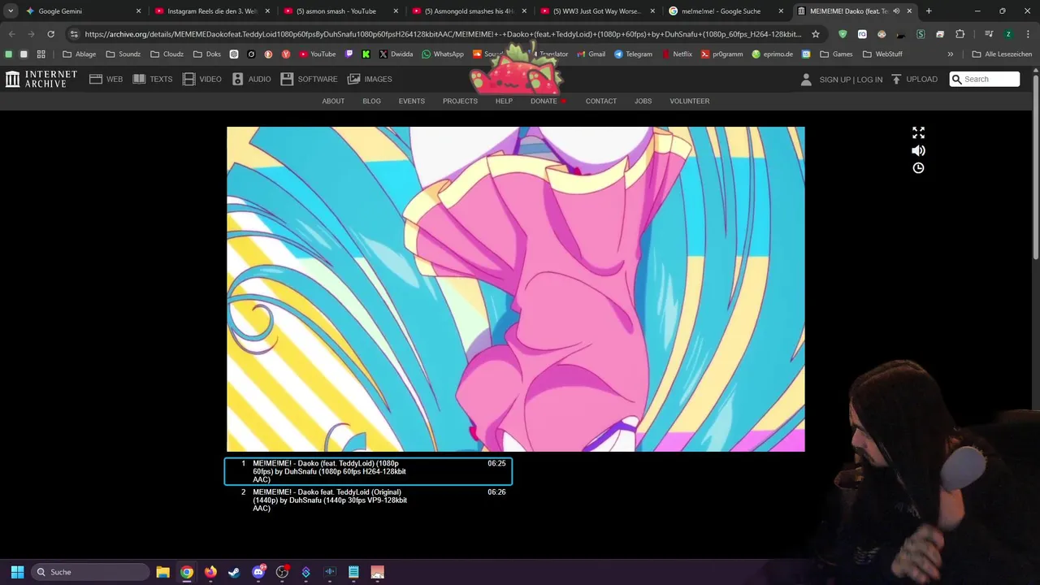The height and width of the screenshot is (585, 1040).
Task: Click the ME!ME!ME! video frame
Action: point(515,288)
